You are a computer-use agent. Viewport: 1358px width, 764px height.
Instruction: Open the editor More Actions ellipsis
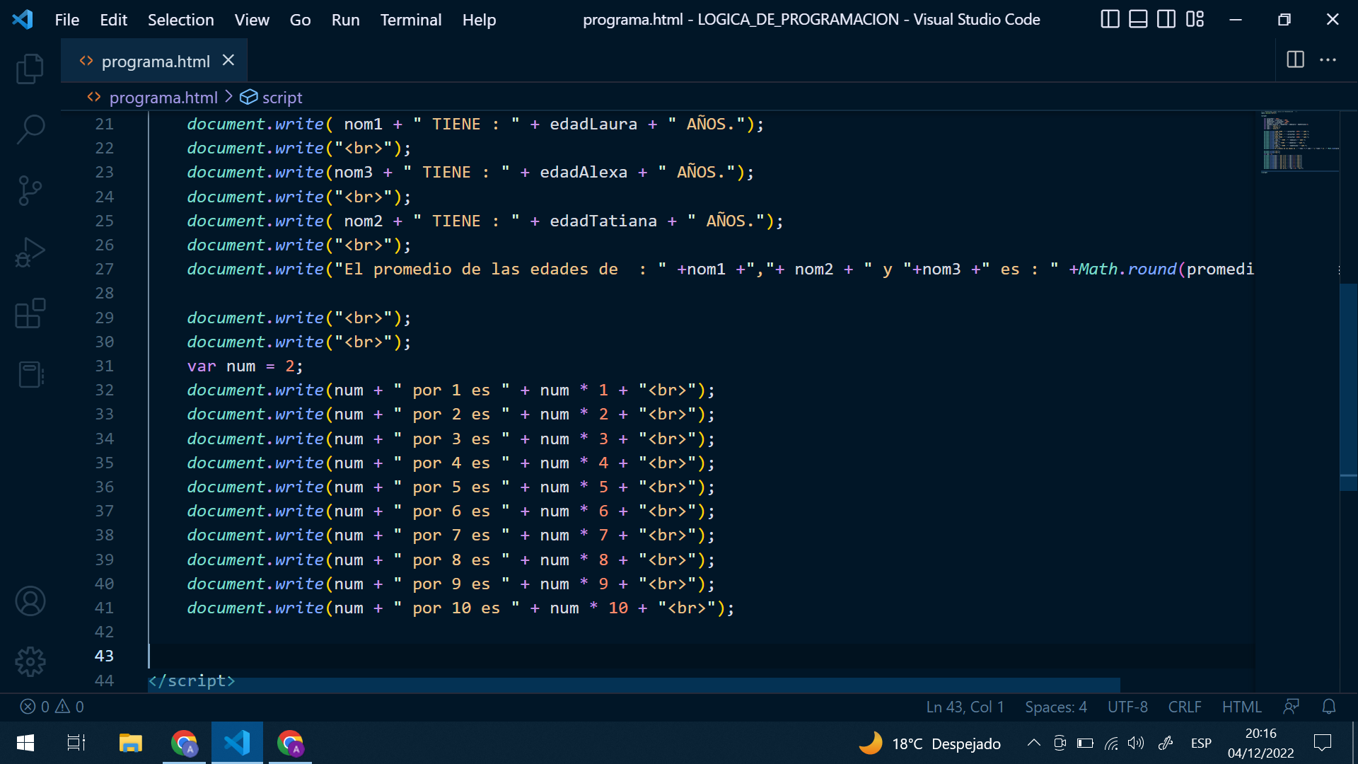[1328, 59]
